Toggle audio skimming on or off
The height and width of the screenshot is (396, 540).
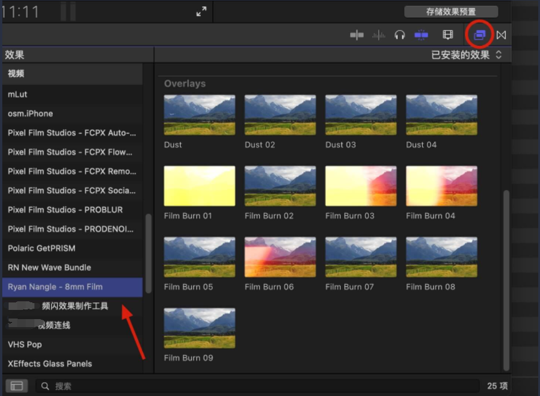click(379, 35)
